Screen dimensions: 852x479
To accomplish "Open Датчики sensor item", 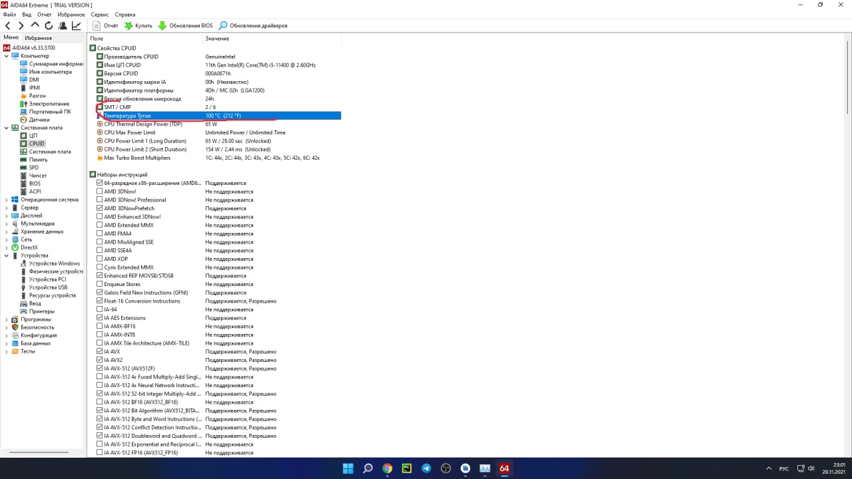I will (x=39, y=120).
